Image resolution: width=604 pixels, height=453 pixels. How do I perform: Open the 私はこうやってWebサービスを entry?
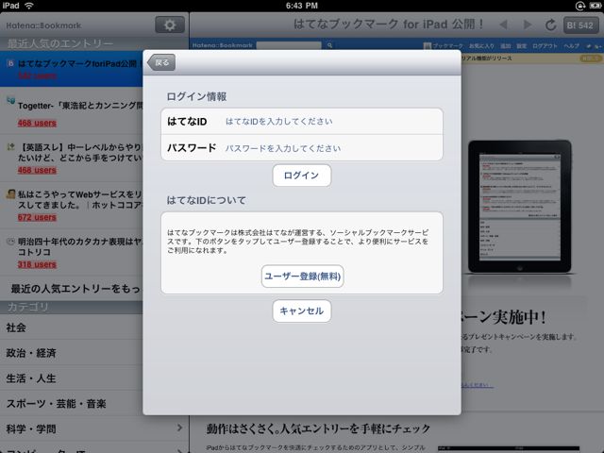[72, 206]
